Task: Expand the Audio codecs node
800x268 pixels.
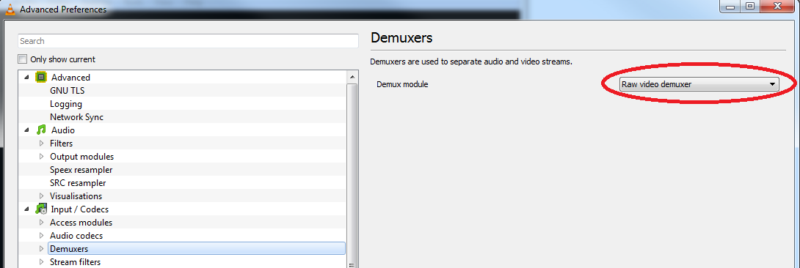Action: point(41,236)
